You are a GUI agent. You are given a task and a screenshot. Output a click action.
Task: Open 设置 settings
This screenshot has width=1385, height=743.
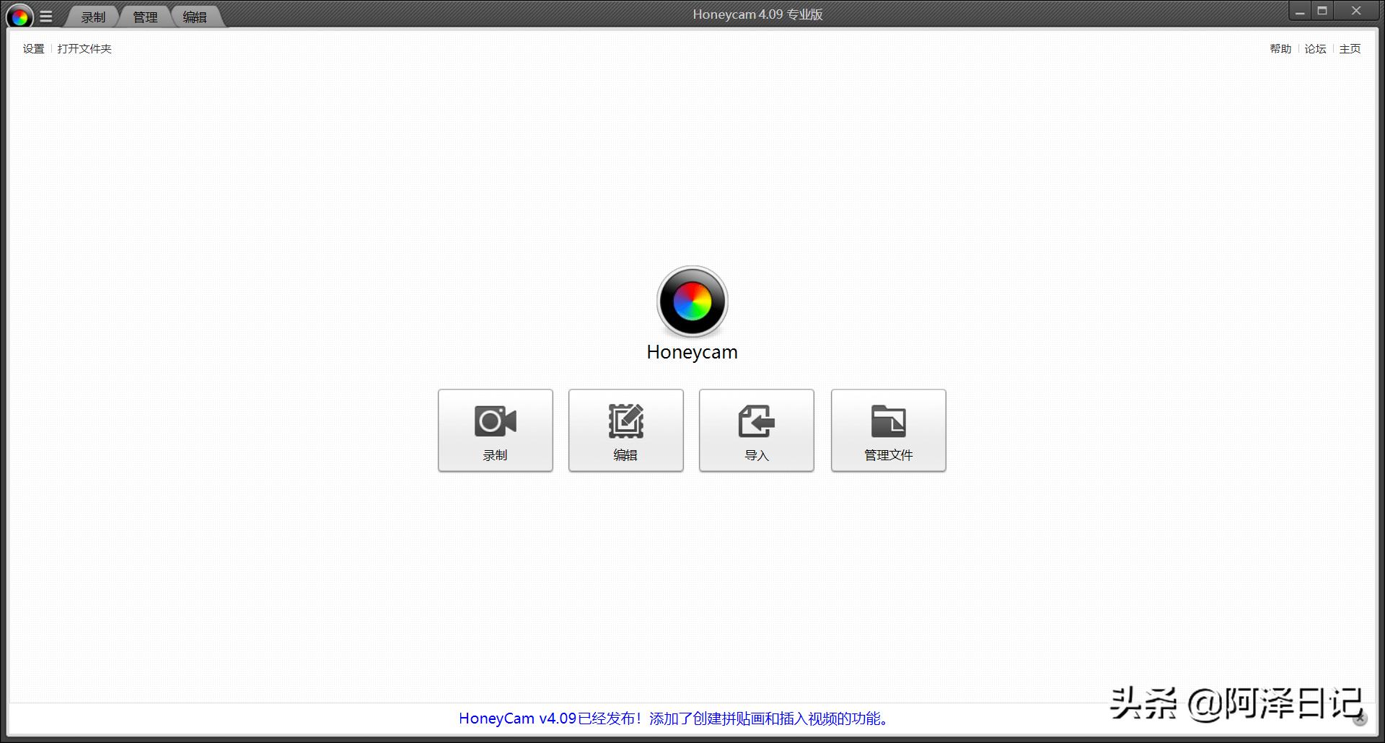[33, 49]
